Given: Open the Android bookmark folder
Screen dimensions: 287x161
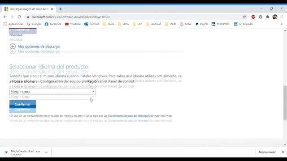Looking at the screenshot, I should click(x=153, y=24).
